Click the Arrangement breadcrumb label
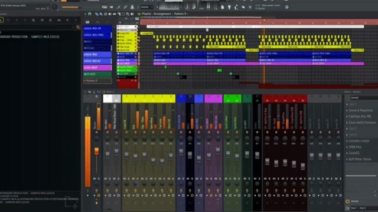This screenshot has width=378, height=212. coord(162,14)
